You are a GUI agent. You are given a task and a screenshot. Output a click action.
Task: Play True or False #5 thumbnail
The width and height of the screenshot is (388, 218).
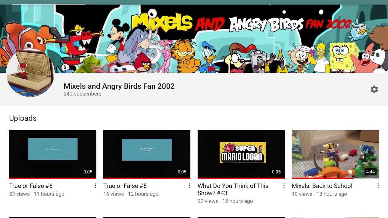pyautogui.click(x=147, y=154)
